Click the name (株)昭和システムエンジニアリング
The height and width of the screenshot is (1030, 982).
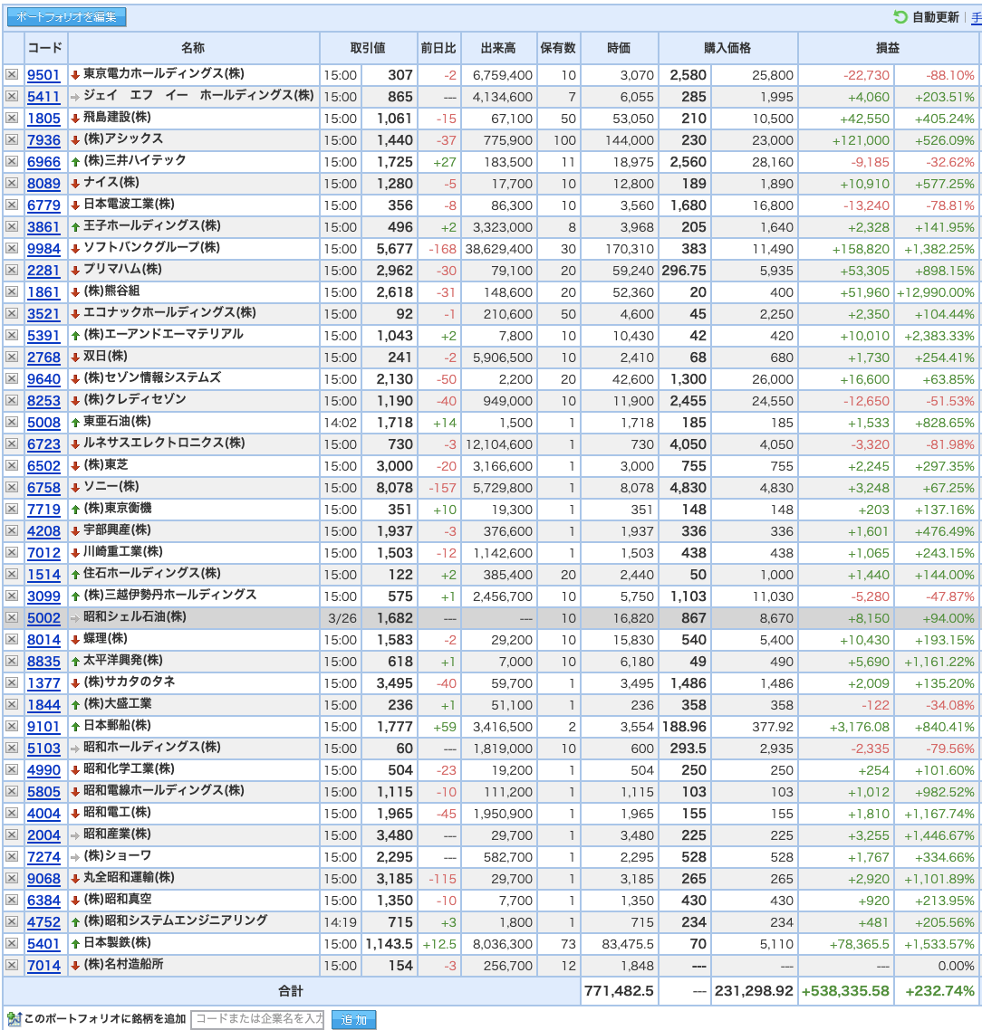click(176, 921)
